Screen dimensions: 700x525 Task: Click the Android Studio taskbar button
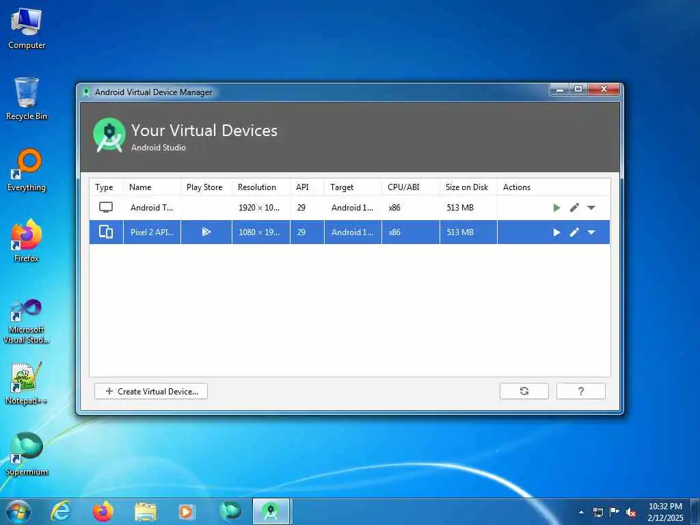click(271, 511)
